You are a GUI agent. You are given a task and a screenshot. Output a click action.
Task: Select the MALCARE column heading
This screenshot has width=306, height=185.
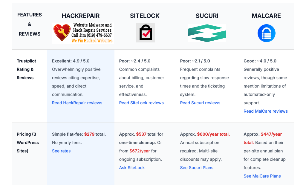tap(266, 16)
